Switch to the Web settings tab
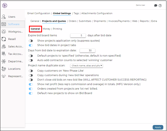Image resolution: width=167 pixels, height=131 pixels. pos(135,21)
